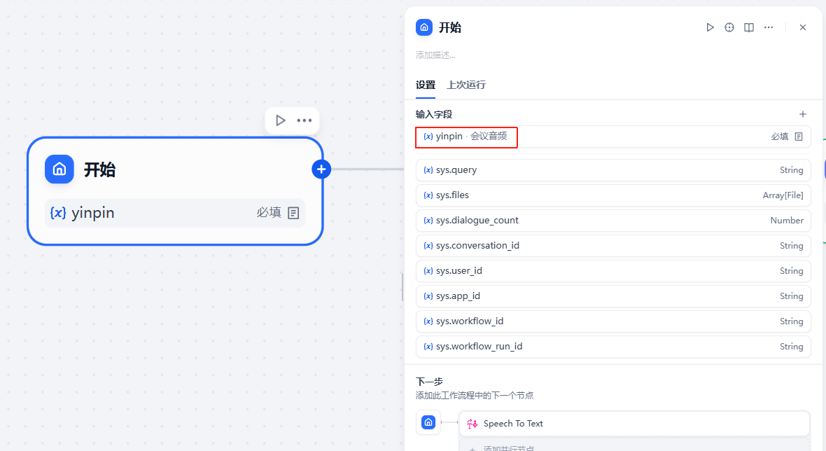826x451 pixels.
Task: Open the three-dots menu in the panel header
Action: pyautogui.click(x=769, y=27)
